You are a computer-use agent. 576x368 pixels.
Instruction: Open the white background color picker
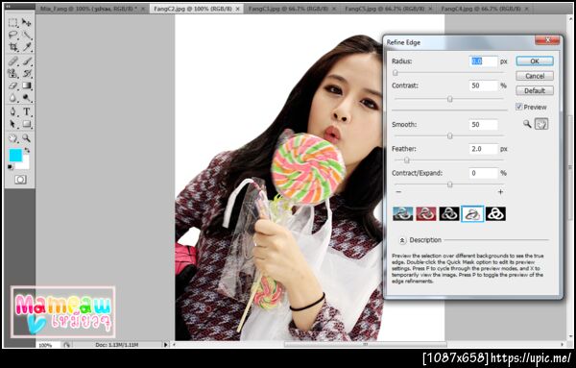[x=24, y=163]
